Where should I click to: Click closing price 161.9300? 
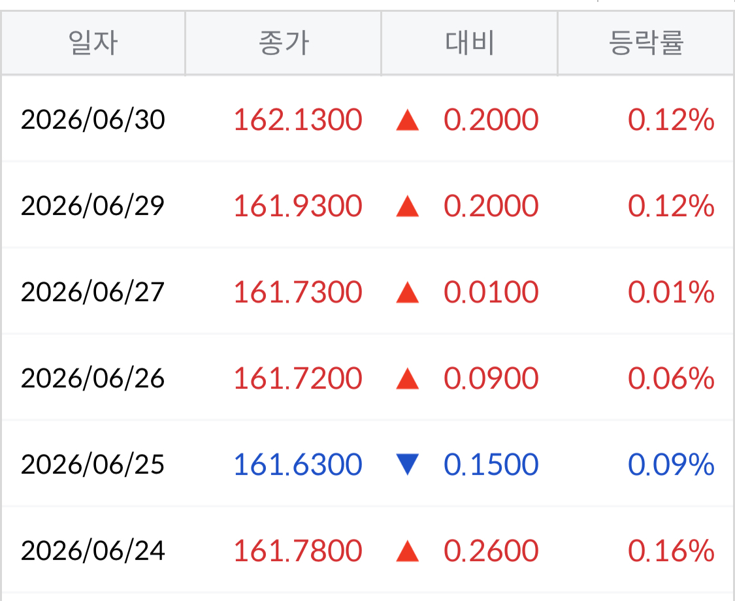click(298, 206)
